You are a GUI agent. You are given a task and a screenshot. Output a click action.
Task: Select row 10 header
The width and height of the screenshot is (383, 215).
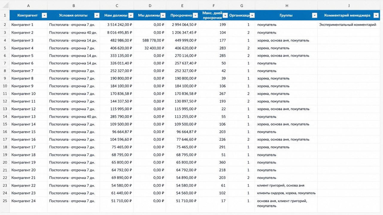[x=5, y=86]
